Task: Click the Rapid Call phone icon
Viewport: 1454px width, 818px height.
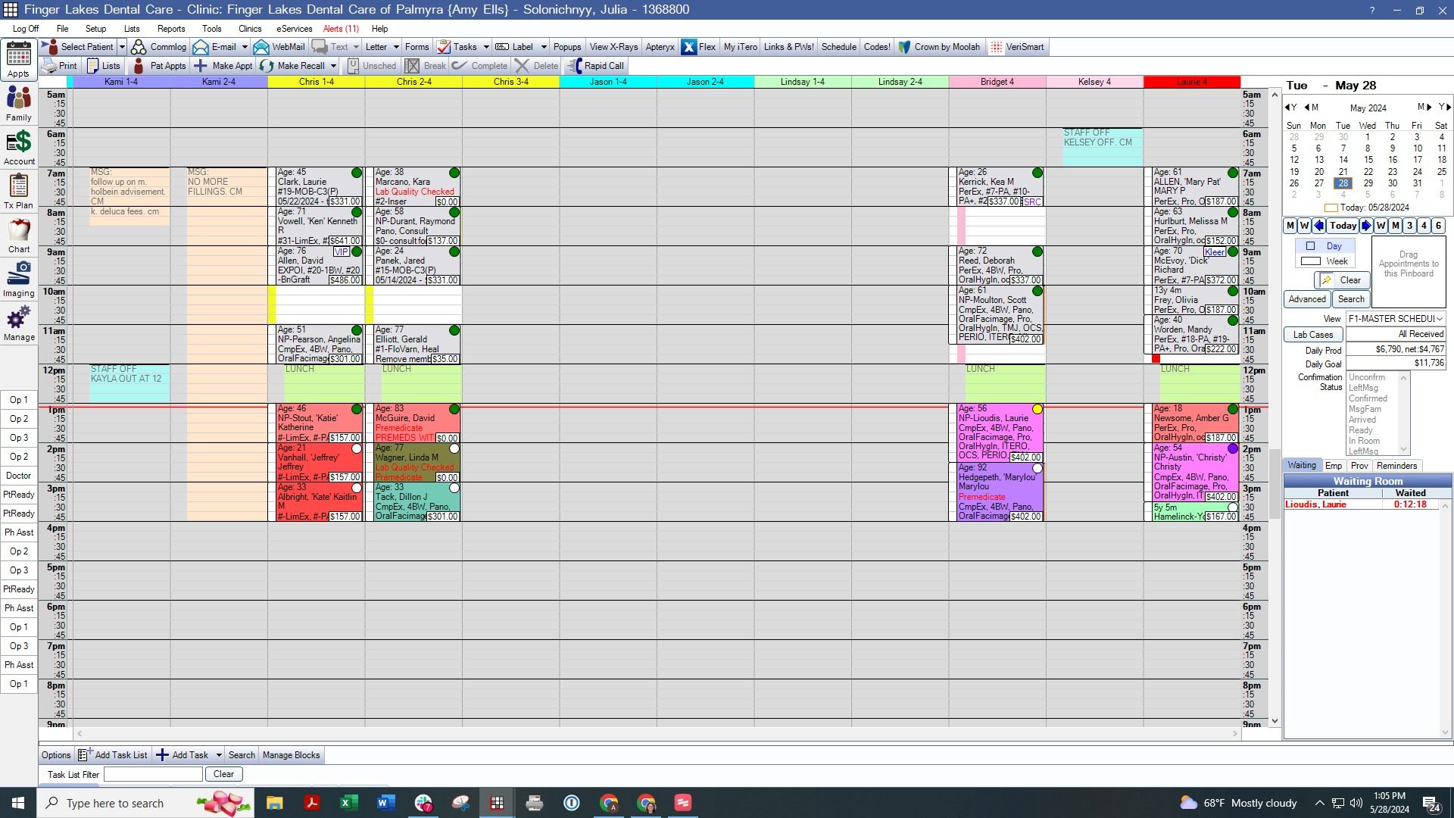Action: [x=575, y=66]
